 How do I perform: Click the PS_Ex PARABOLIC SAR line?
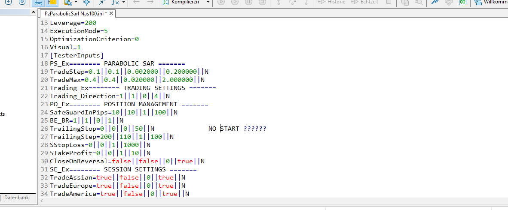click(x=117, y=63)
